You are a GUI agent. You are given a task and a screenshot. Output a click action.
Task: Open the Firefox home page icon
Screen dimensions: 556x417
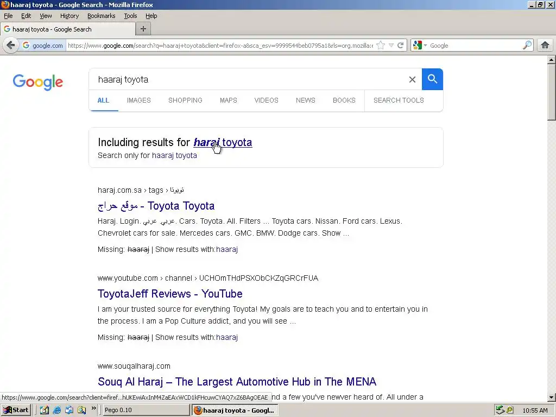(545, 46)
